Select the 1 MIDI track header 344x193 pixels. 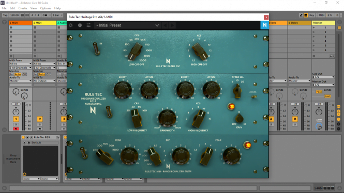click(20, 23)
